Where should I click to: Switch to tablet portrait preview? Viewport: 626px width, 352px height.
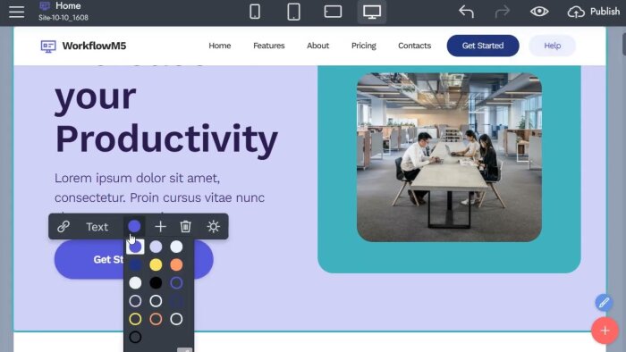(293, 12)
